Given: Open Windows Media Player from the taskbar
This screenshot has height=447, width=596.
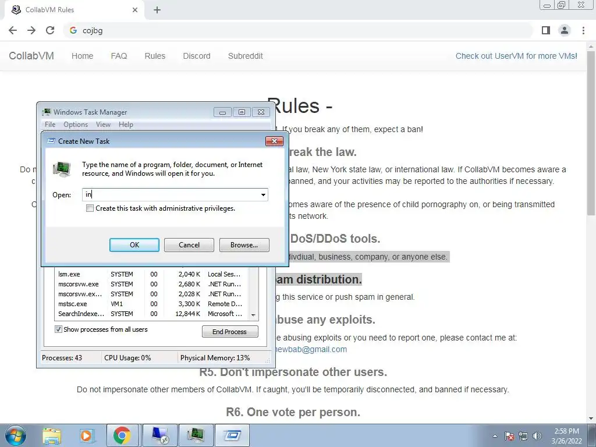Looking at the screenshot, I should click(86, 435).
